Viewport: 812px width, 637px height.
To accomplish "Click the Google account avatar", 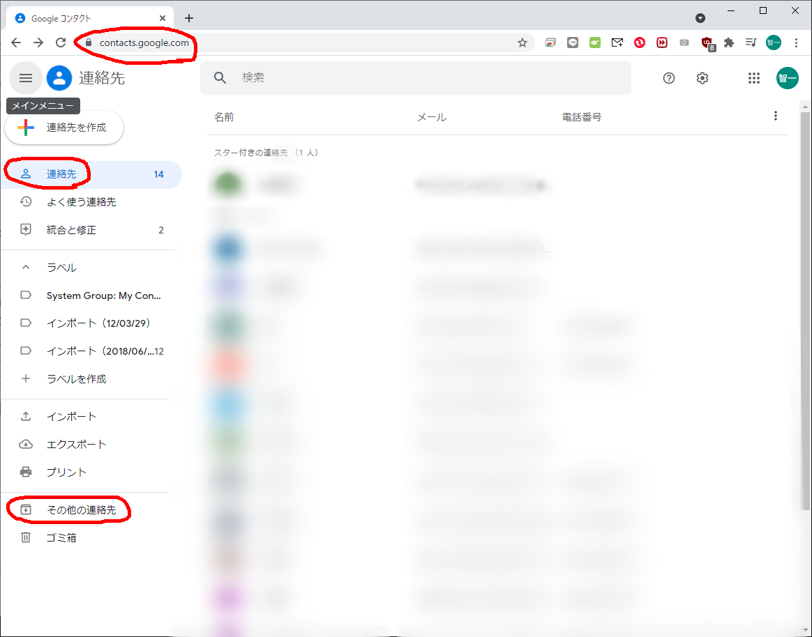I will tap(787, 78).
